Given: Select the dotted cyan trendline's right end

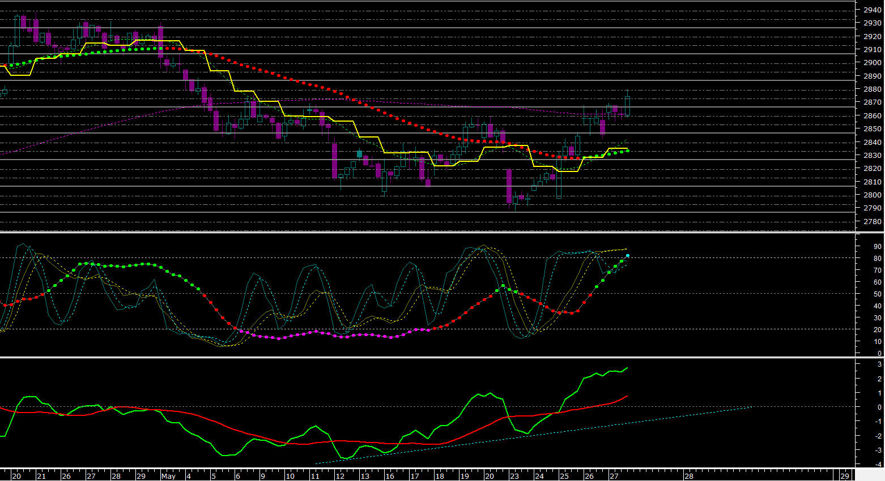Looking at the screenshot, I should coord(751,406).
